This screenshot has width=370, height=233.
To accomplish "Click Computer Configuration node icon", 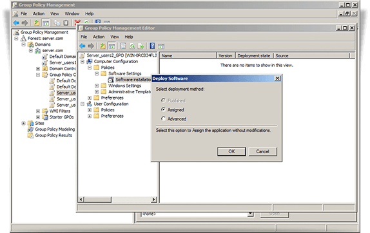I will (x=90, y=62).
